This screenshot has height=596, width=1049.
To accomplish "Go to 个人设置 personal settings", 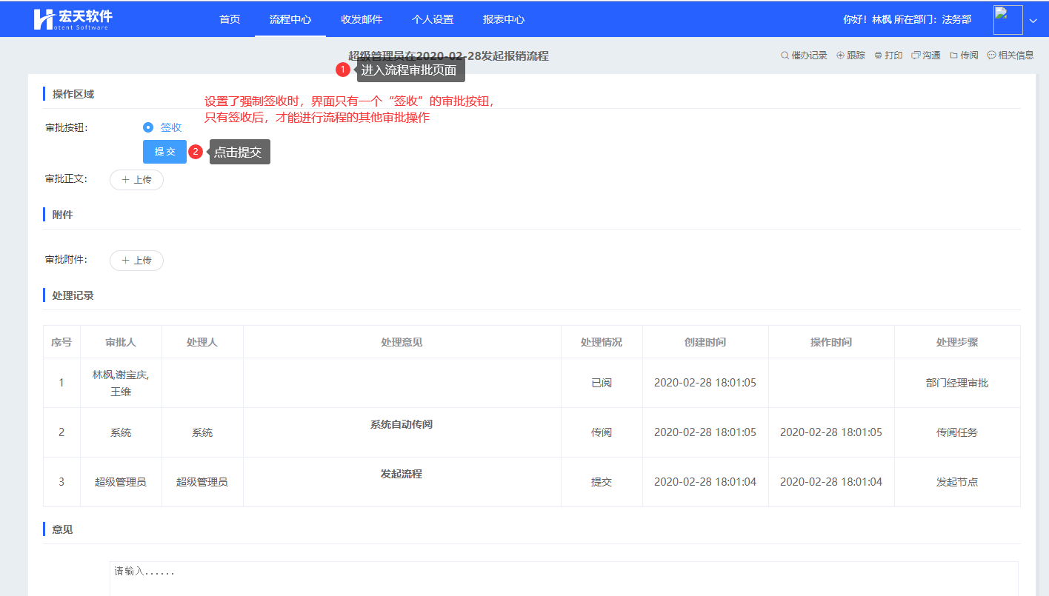I will point(433,19).
